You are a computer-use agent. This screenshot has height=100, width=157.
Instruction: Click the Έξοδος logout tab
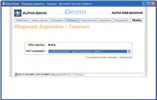137,20
